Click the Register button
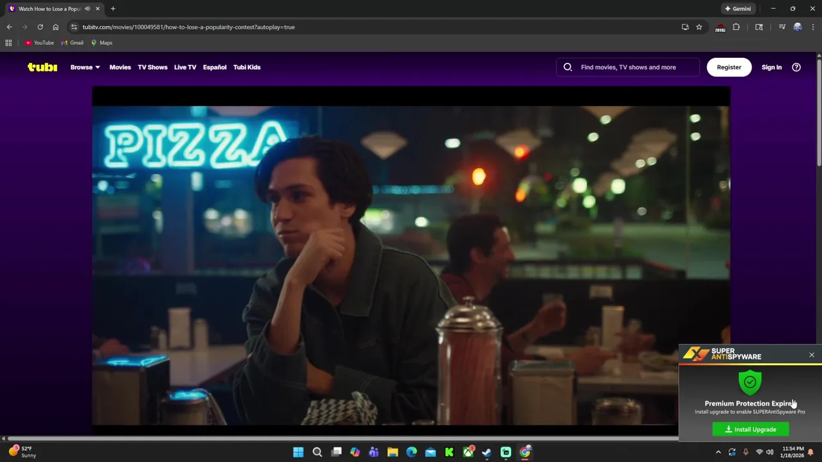The width and height of the screenshot is (822, 462). [729, 67]
